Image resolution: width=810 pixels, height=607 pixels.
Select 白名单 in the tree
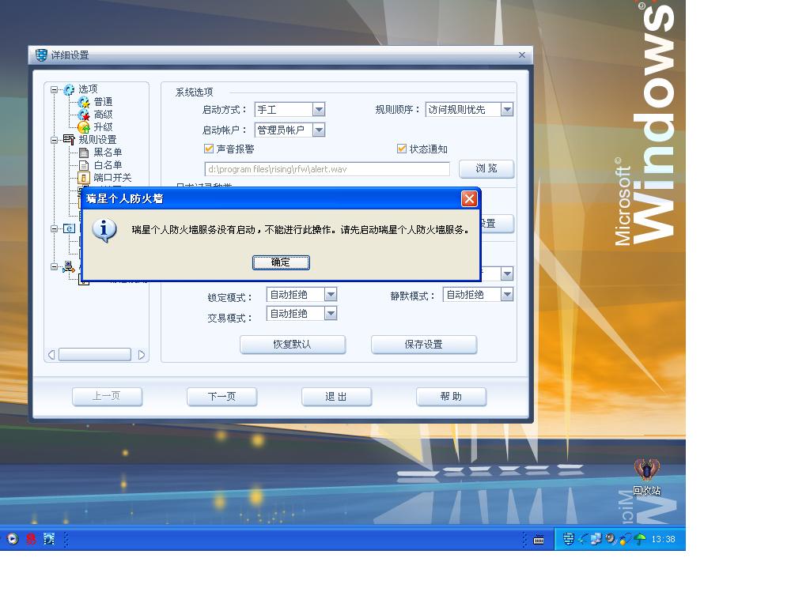point(108,165)
